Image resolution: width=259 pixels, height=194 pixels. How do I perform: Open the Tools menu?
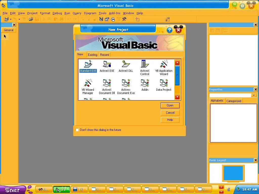point(103,13)
